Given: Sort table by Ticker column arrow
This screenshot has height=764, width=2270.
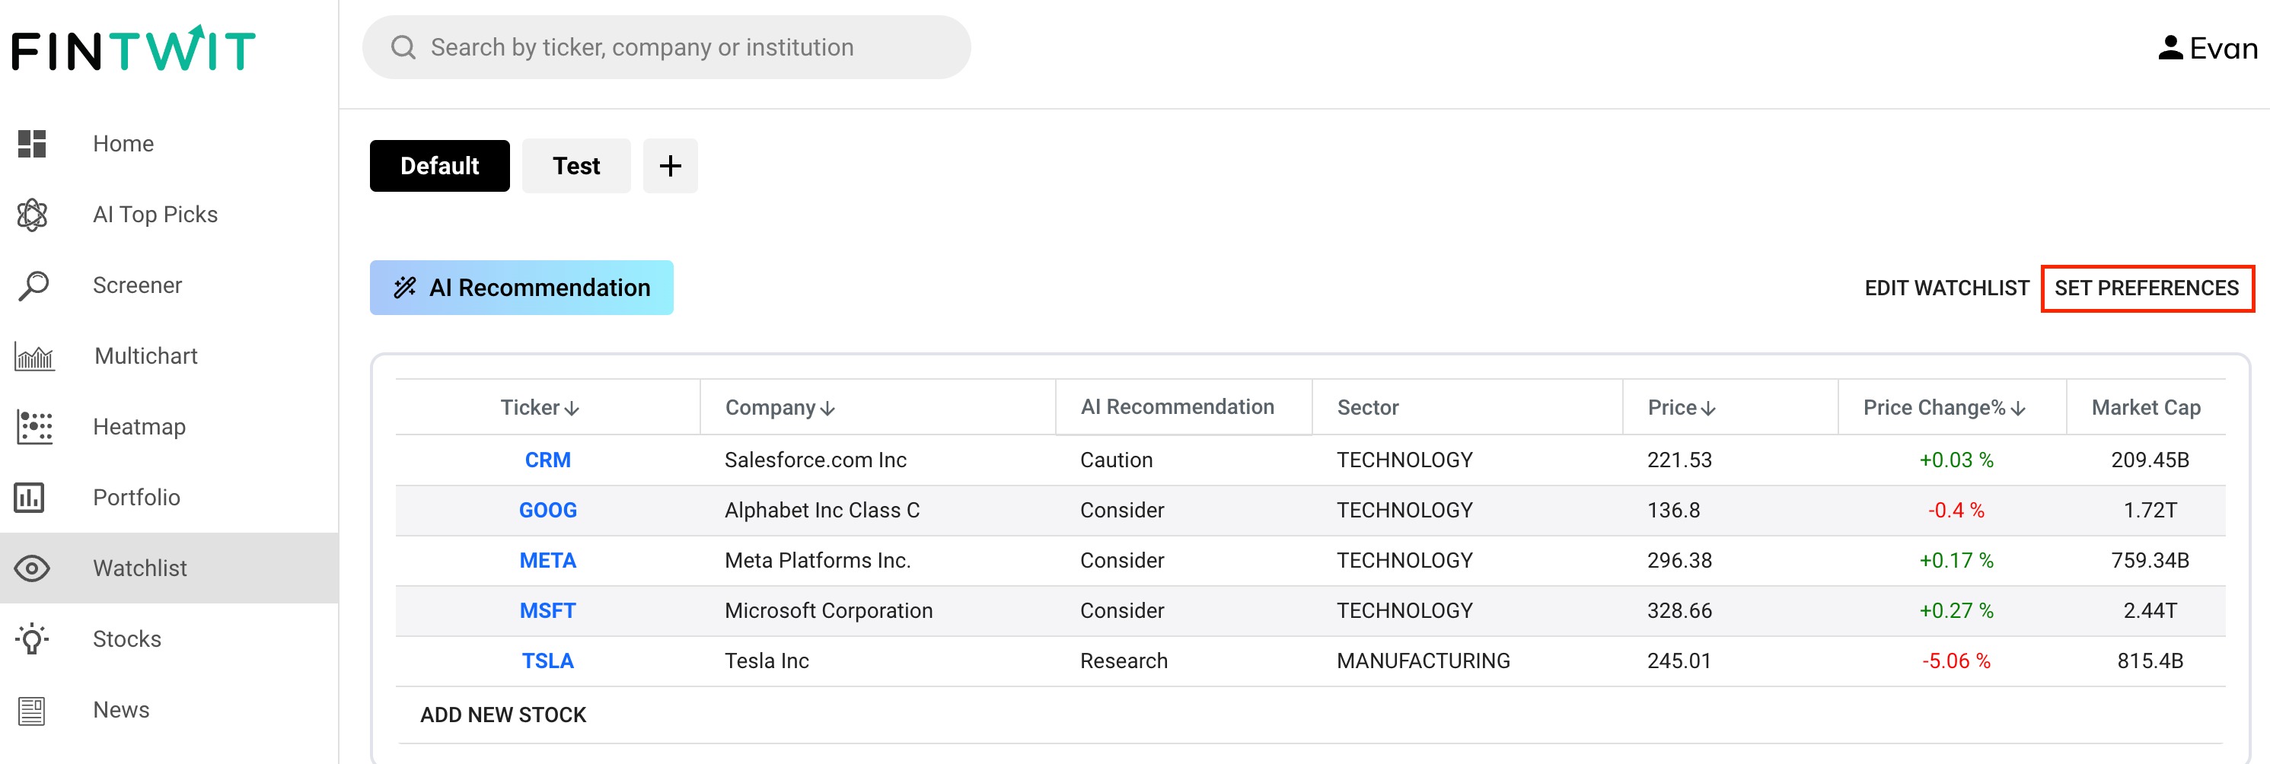Looking at the screenshot, I should click(x=572, y=409).
